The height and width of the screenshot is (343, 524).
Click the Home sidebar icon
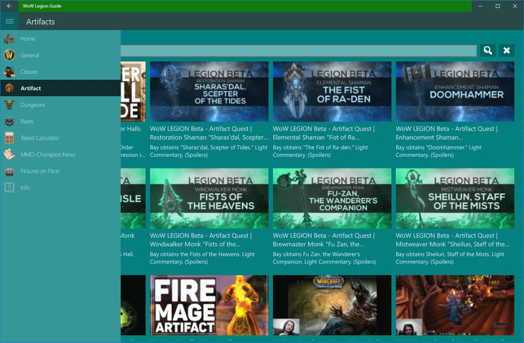point(9,39)
